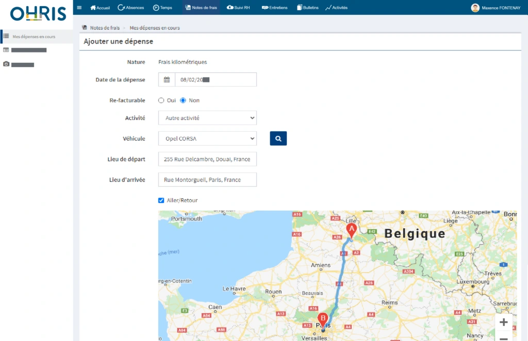Screen dimensions: 528x341
Task: Open the Activité dropdown
Action: [x=207, y=118]
